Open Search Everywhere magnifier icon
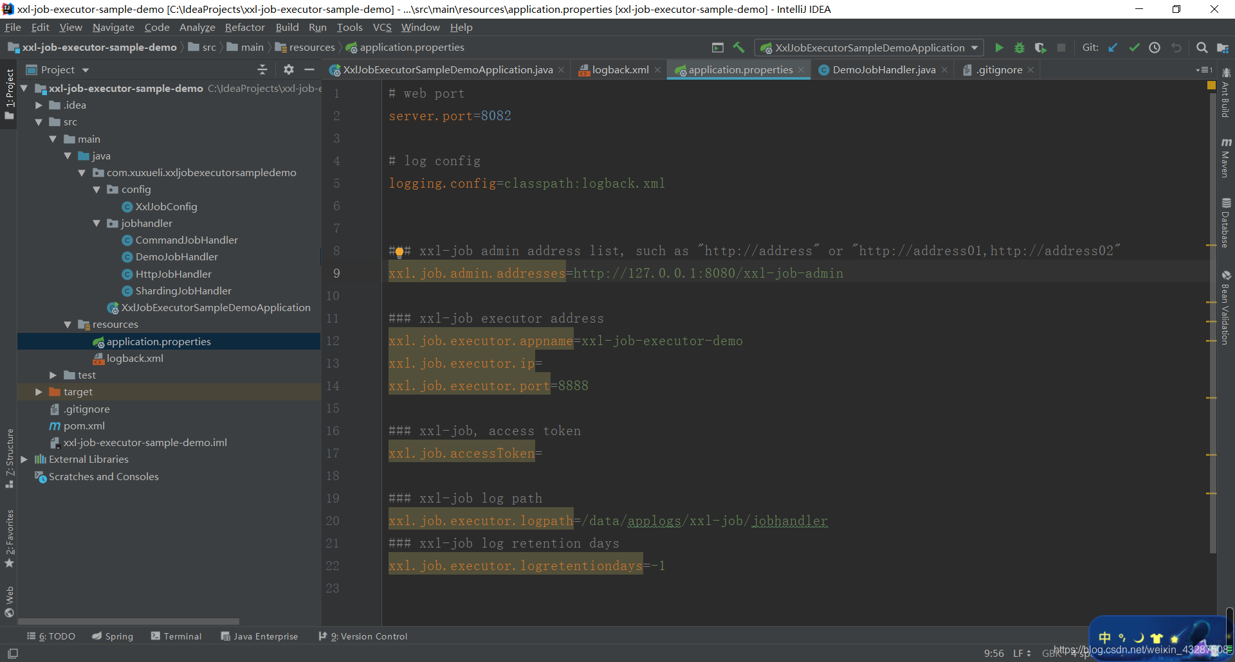The image size is (1235, 662). pyautogui.click(x=1202, y=48)
